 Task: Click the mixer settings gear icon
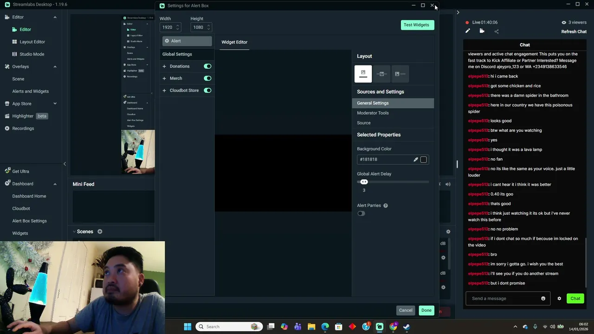pyautogui.click(x=448, y=231)
